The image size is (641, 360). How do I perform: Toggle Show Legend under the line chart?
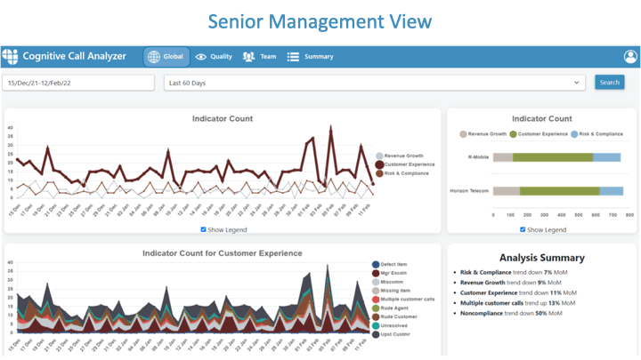204,229
